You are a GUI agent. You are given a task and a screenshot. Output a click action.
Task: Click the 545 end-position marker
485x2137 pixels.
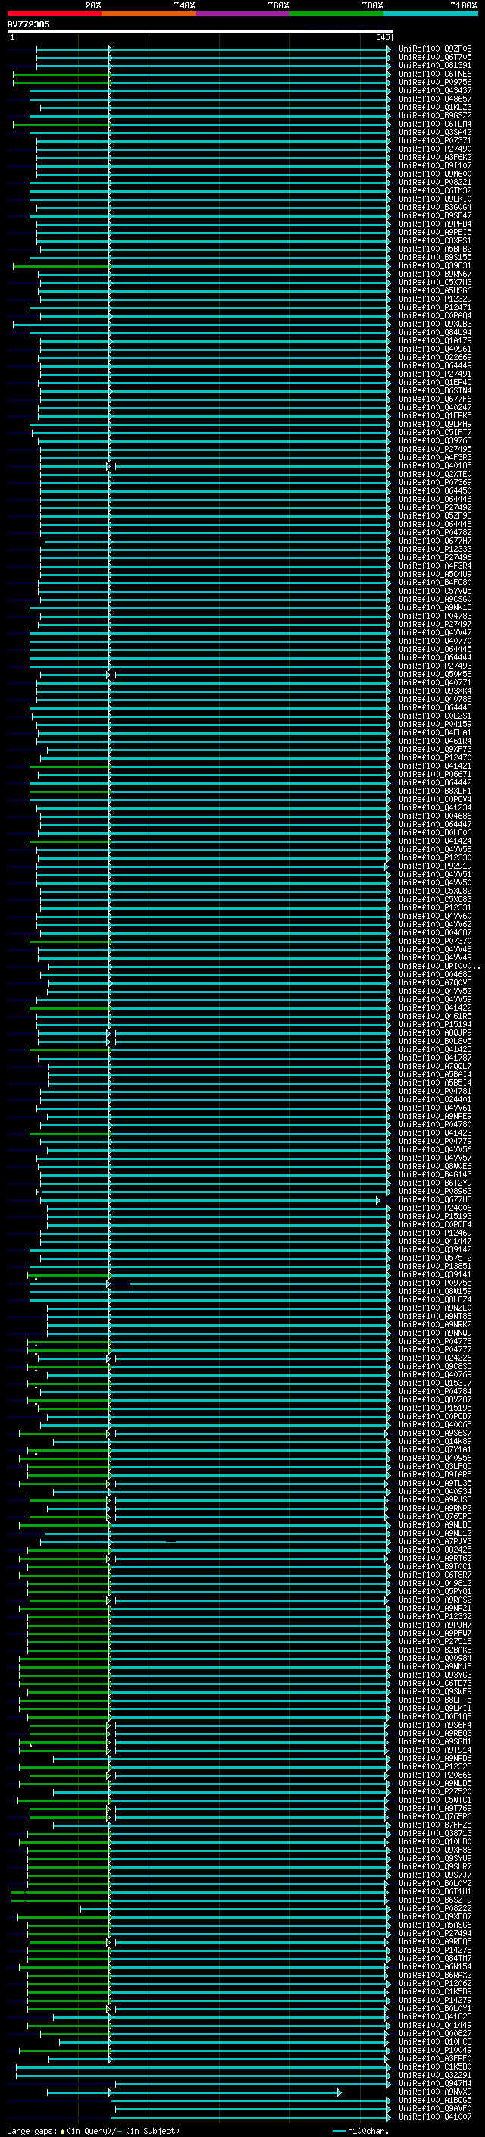click(382, 37)
